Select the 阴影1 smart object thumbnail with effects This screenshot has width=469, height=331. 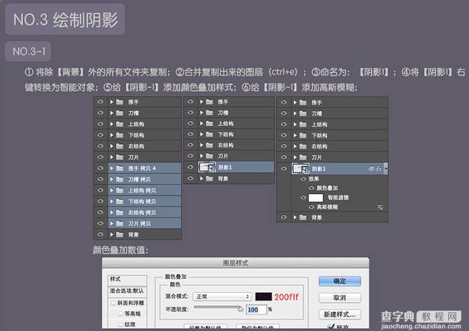click(301, 169)
